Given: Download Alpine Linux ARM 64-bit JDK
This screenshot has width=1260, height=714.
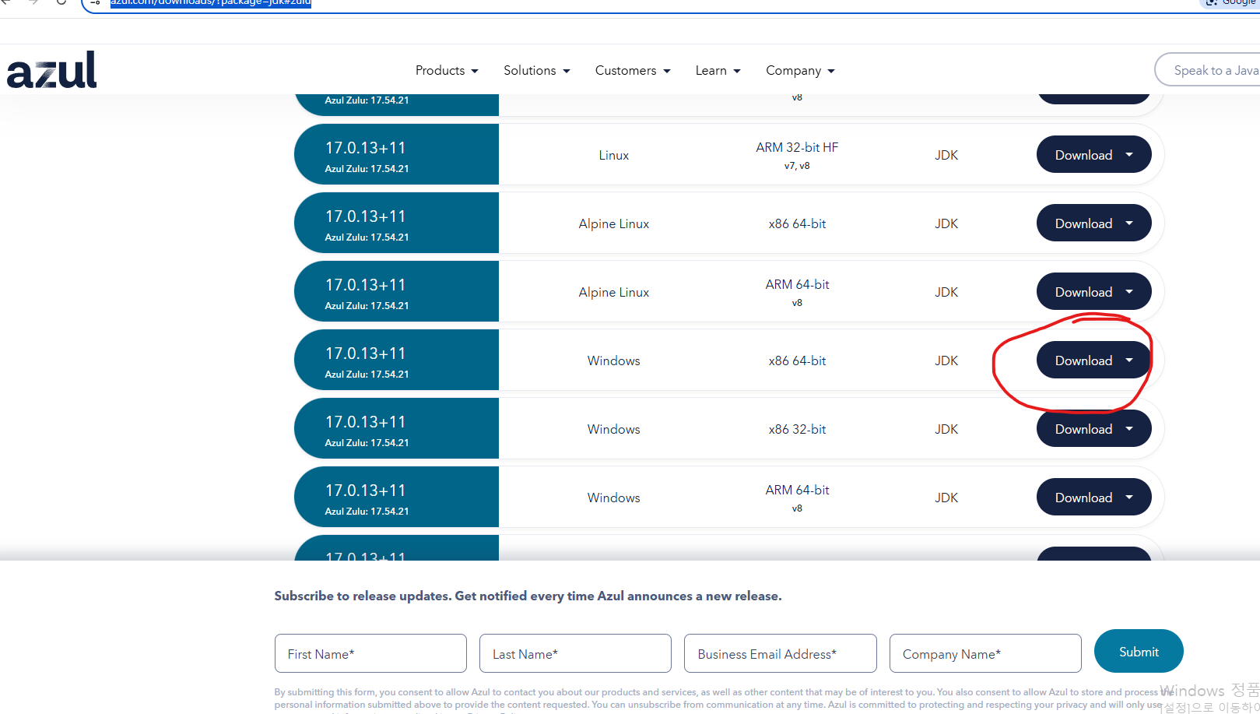Looking at the screenshot, I should (1093, 292).
